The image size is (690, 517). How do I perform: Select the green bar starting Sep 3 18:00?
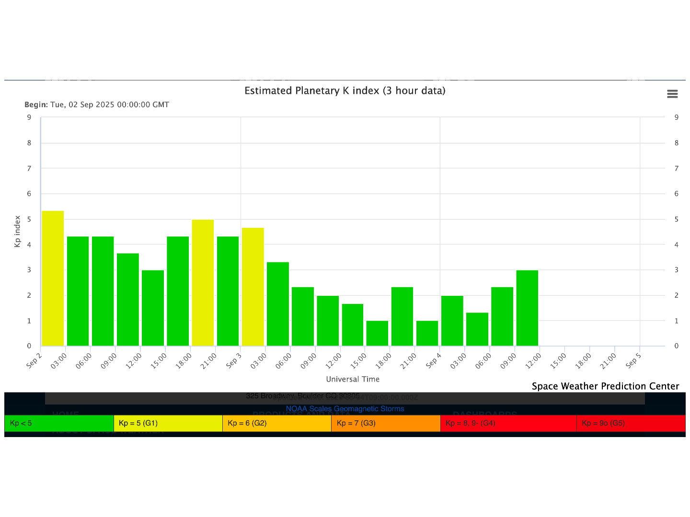click(402, 316)
